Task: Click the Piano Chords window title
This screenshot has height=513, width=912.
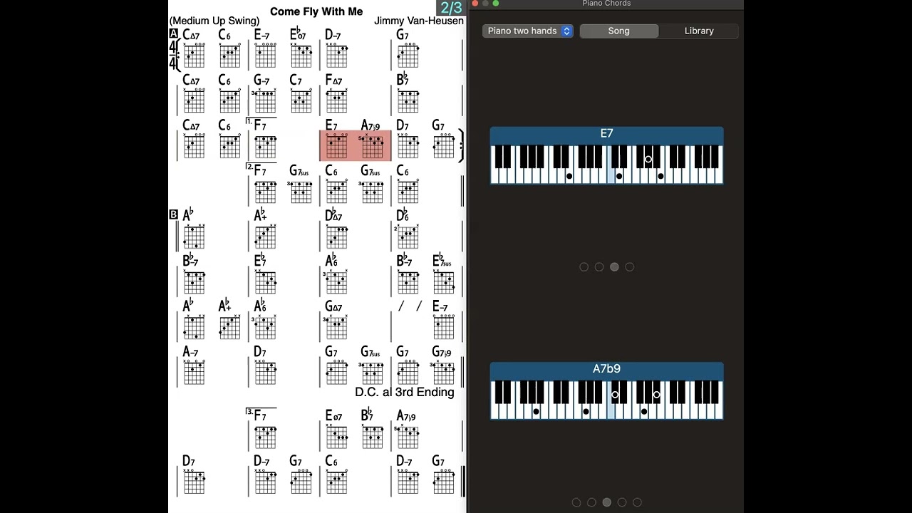Action: click(606, 4)
